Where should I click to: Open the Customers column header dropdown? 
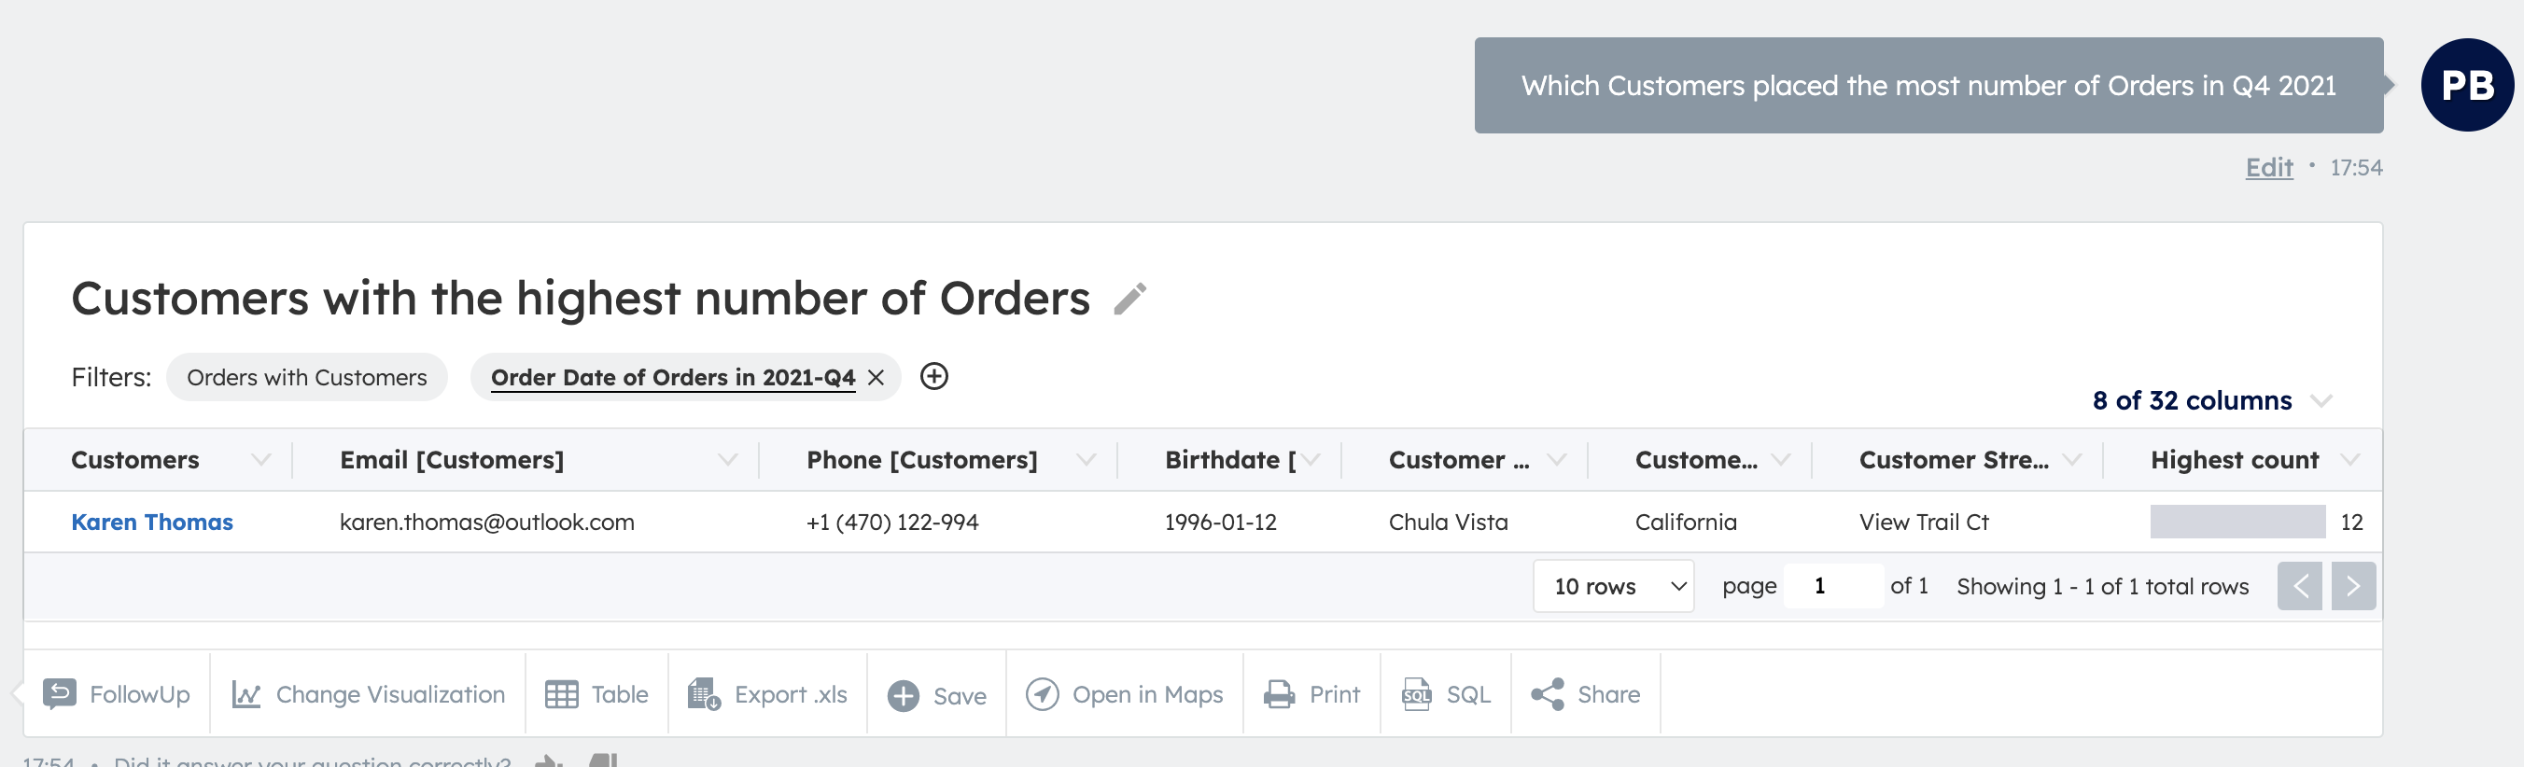(261, 459)
